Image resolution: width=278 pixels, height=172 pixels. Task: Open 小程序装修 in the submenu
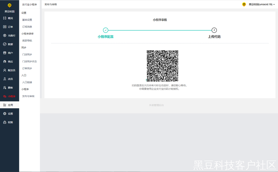tap(27, 34)
